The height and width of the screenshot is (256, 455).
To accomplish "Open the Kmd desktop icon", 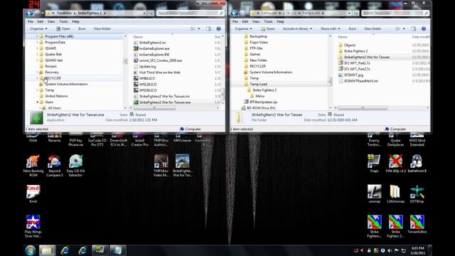I will tap(33, 193).
